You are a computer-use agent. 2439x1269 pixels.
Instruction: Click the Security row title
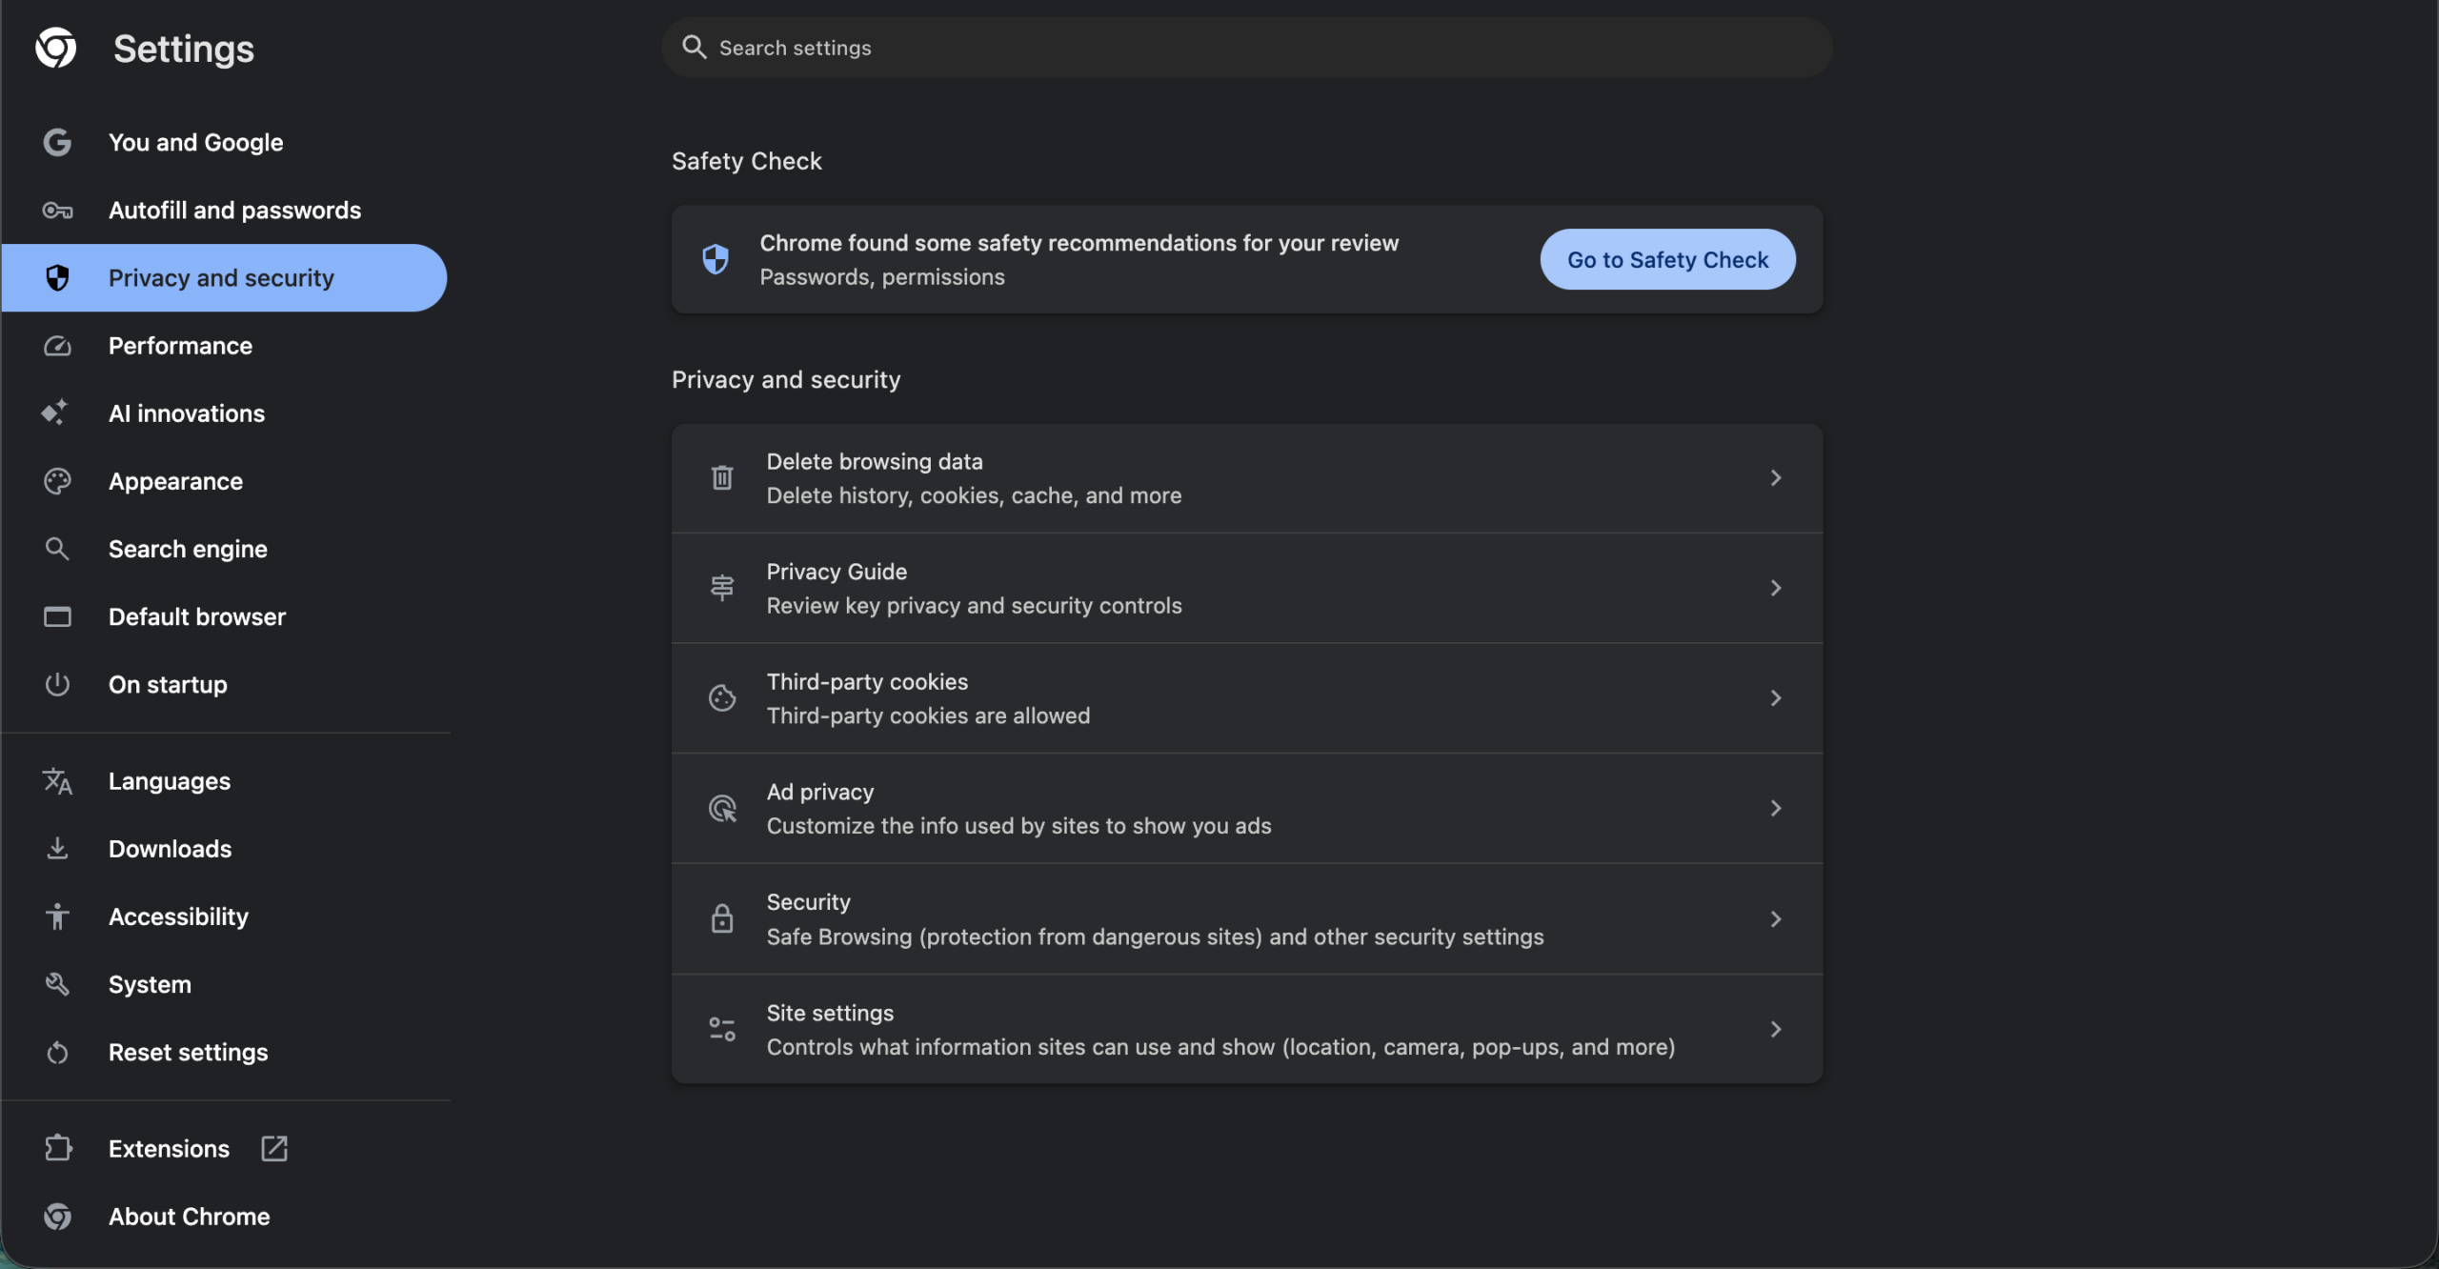coord(809,902)
